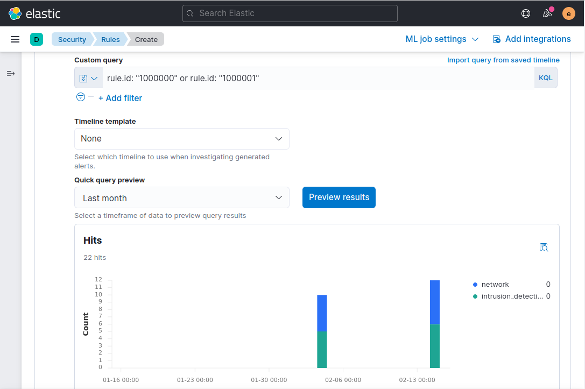Click the Elastic logo
Viewport: 585px width, 389px height.
(34, 13)
